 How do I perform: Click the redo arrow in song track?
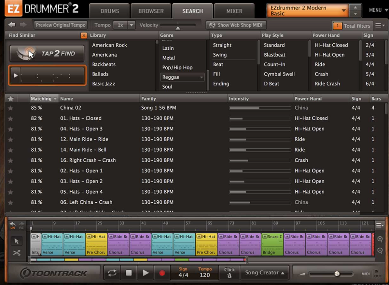22,225
